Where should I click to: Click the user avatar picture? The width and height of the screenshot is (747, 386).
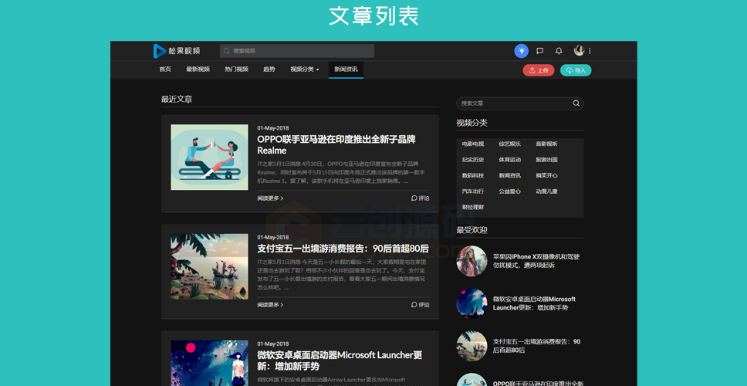tap(579, 50)
